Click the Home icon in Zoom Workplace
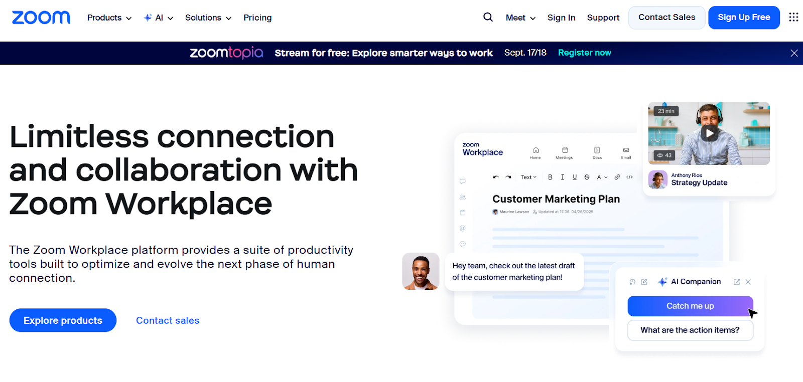Screen dimensions: 803x382 (x=536, y=153)
